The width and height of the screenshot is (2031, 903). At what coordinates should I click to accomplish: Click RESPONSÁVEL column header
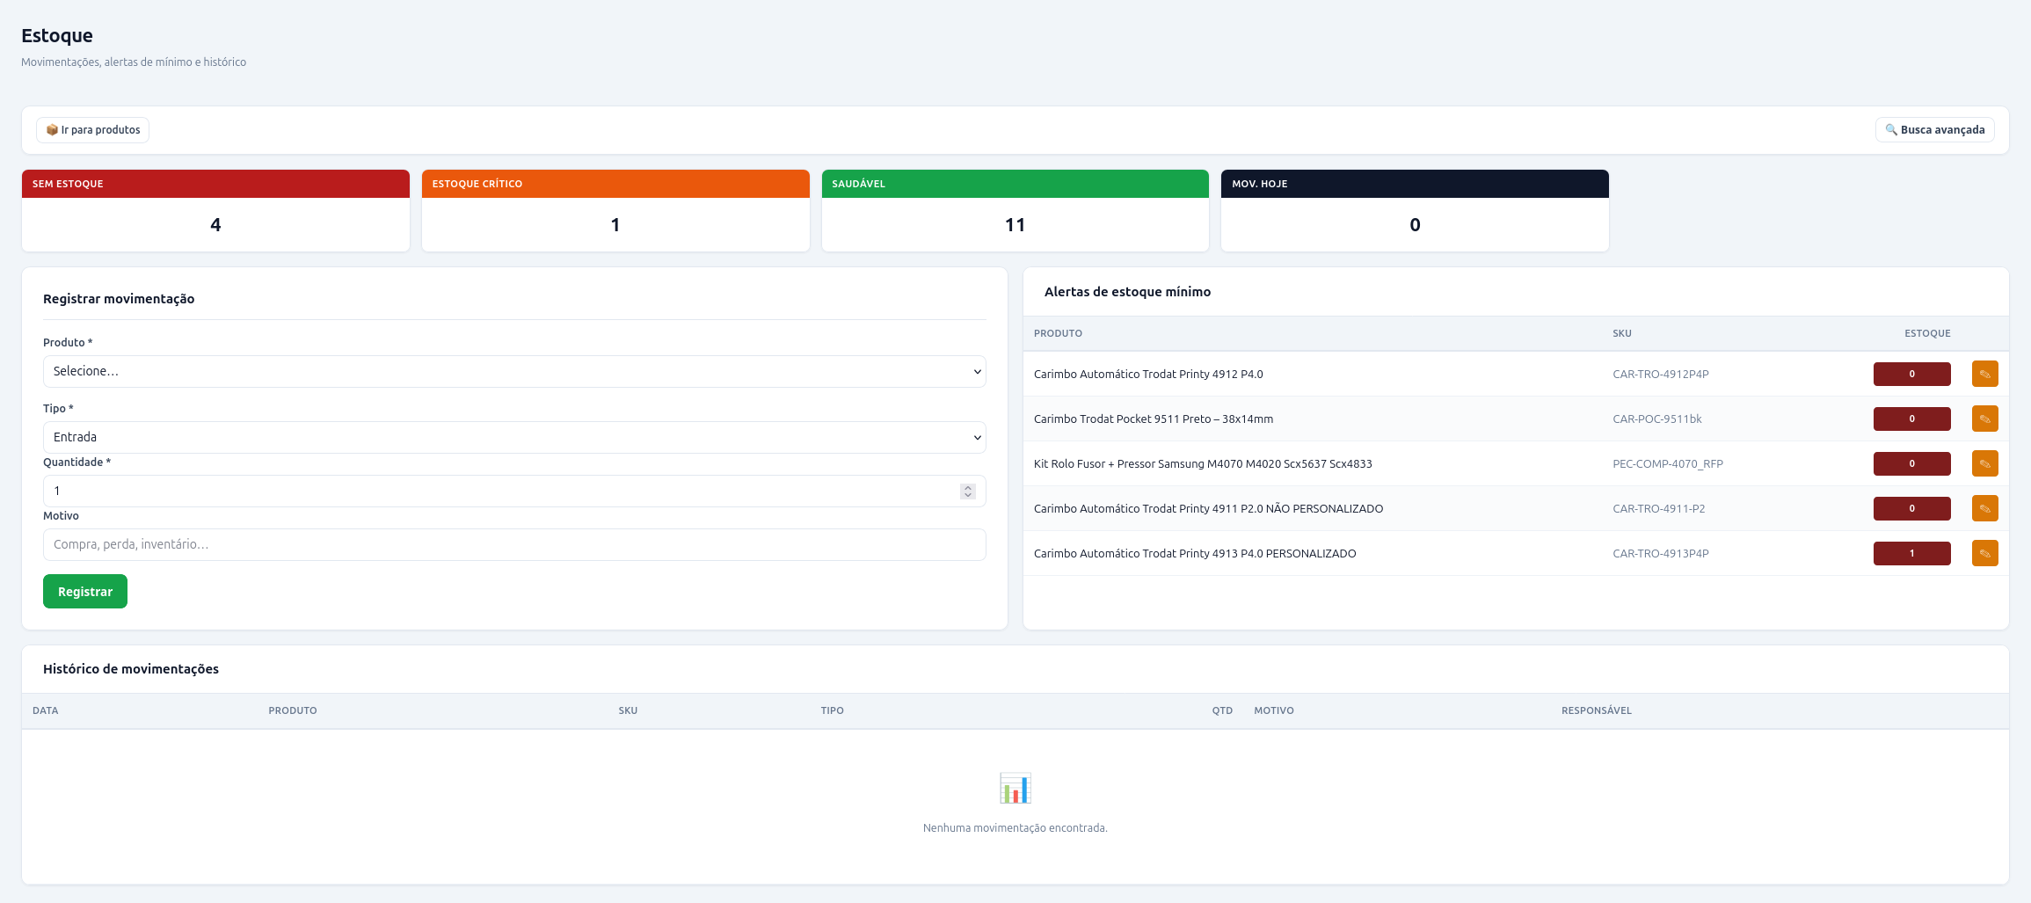pos(1596,710)
